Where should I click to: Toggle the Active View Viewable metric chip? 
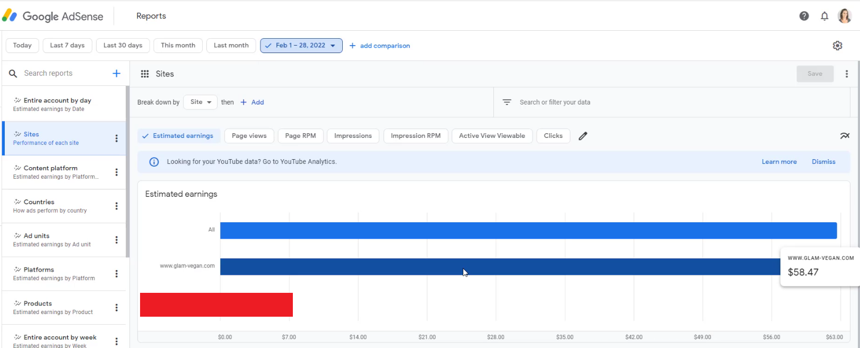[492, 136]
